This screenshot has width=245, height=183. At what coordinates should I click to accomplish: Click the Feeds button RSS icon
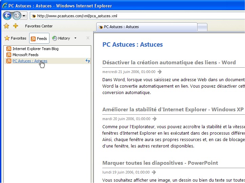(x=33, y=39)
